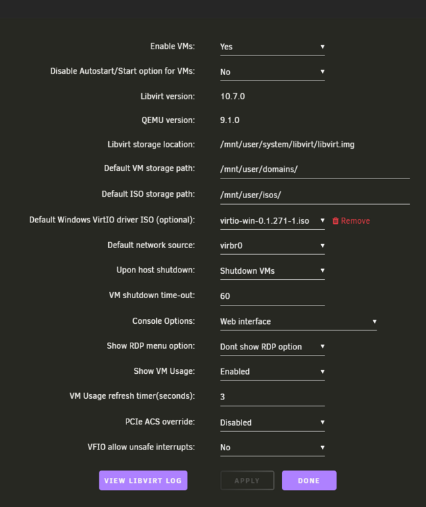426x507 pixels.
Task: Click the VM shutdown time-out field
Action: pyautogui.click(x=273, y=297)
